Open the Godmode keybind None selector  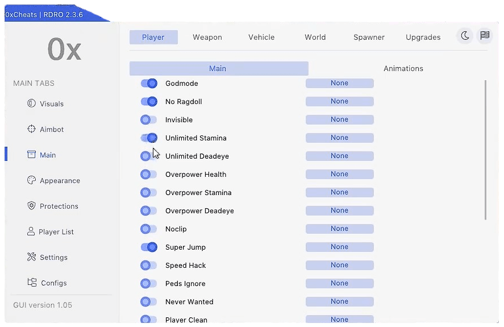point(339,84)
